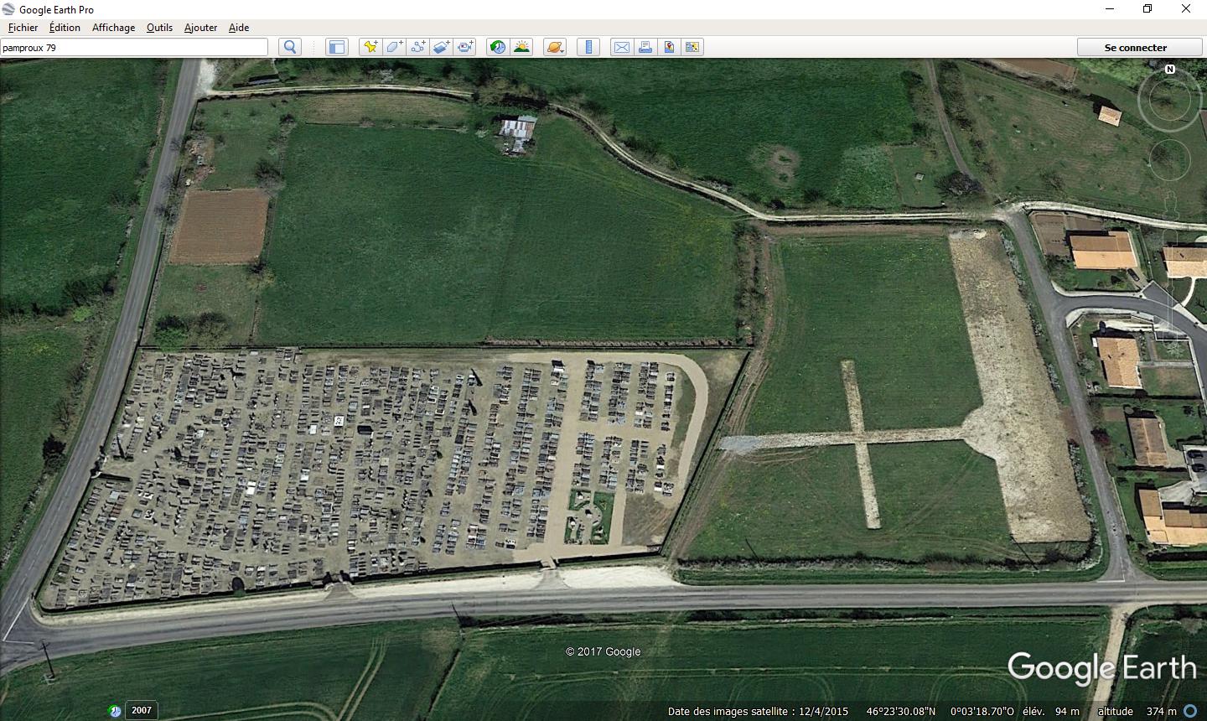Open the Fichier menu
Screen dimensions: 1207x721
[23, 27]
